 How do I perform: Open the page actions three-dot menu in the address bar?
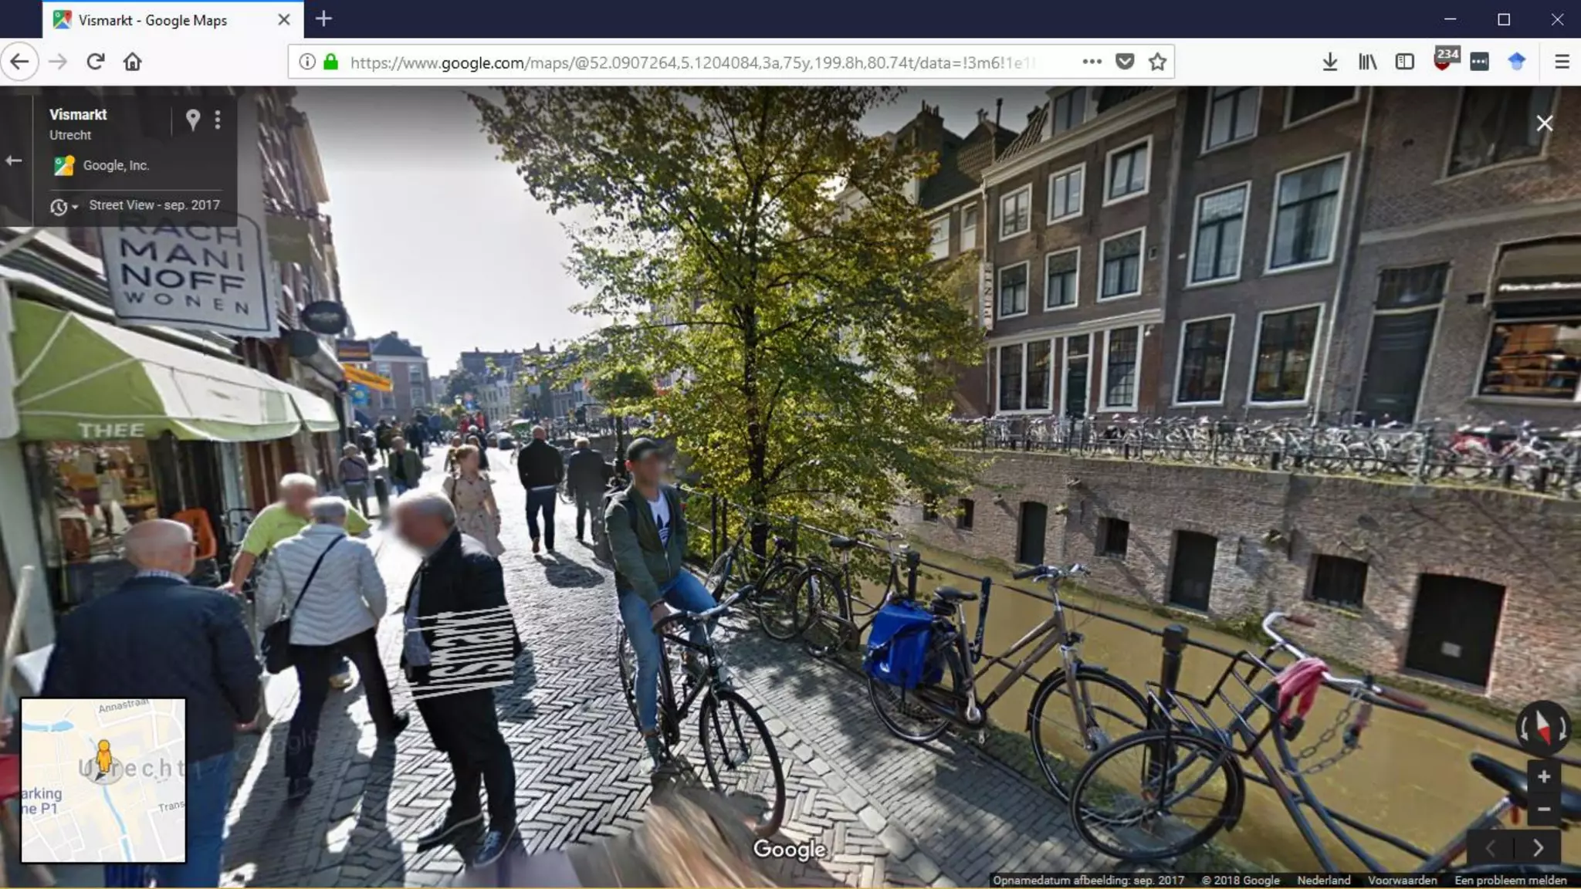point(1092,62)
